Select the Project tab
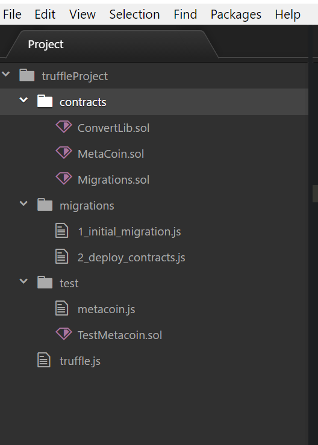 click(x=46, y=45)
